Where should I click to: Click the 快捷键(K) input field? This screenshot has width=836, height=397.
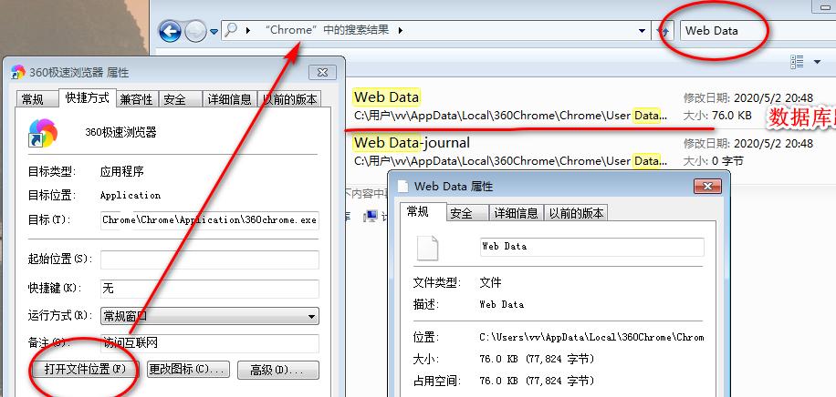click(210, 289)
